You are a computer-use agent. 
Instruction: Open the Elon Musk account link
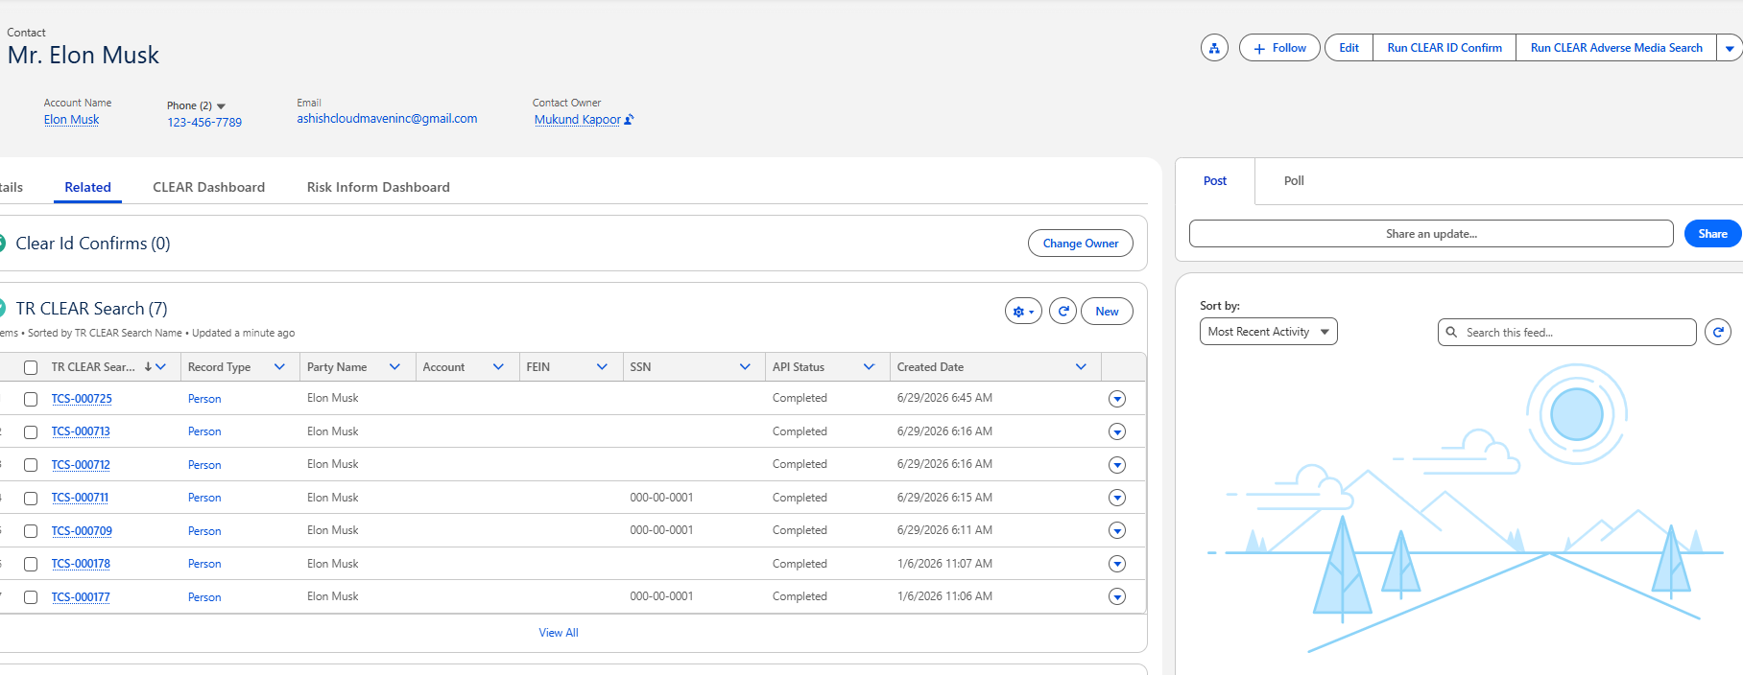(x=71, y=120)
